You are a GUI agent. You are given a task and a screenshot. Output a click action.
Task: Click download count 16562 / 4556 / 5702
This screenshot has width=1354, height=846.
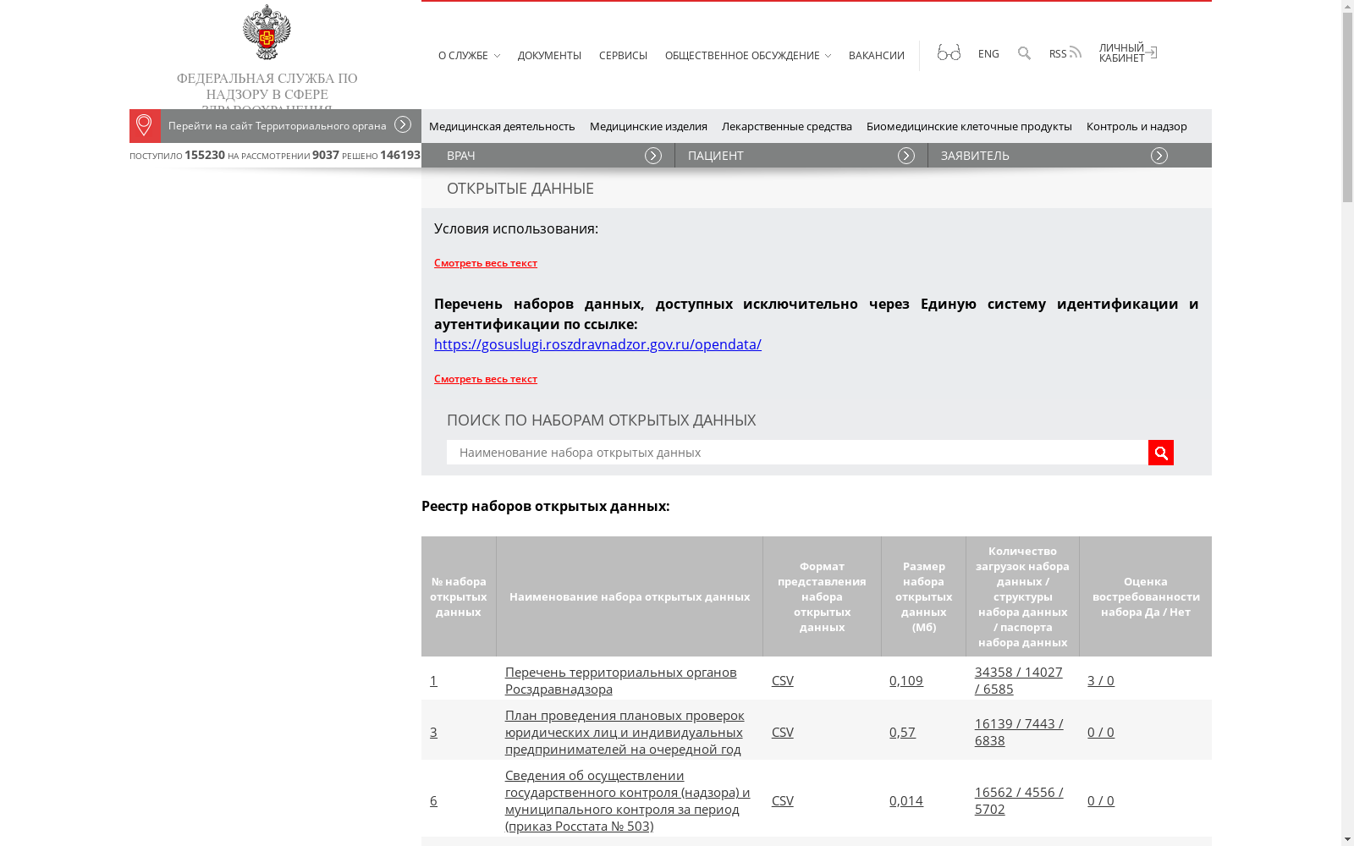click(1019, 801)
